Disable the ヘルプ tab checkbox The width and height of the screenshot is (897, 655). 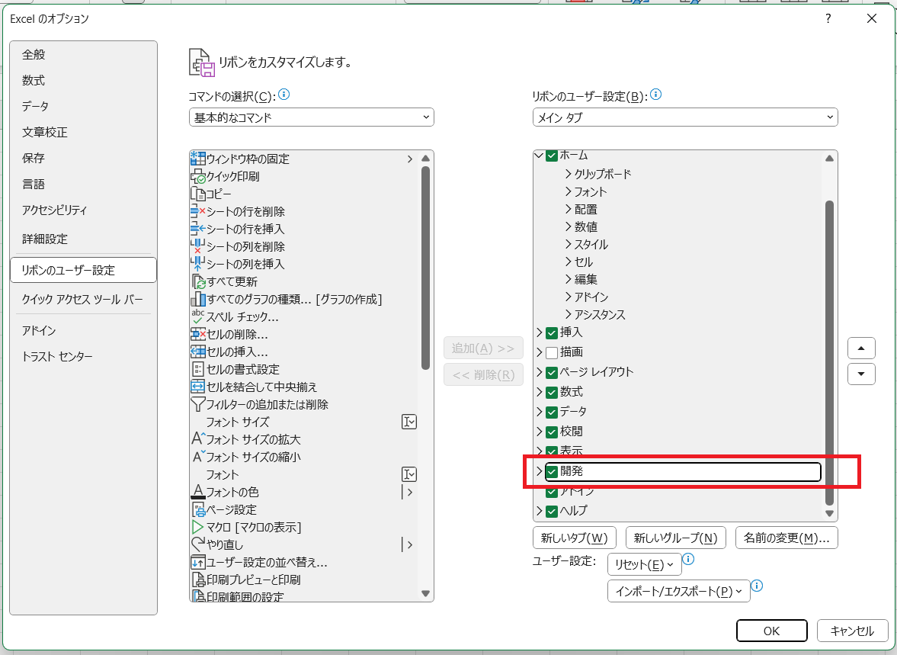[551, 511]
